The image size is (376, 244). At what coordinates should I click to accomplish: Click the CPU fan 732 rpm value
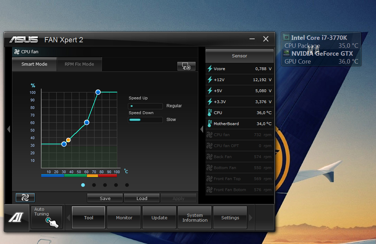point(263,135)
